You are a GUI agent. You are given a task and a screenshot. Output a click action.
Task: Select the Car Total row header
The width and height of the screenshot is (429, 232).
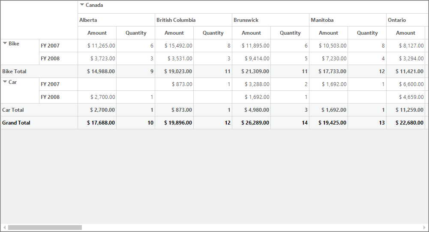tap(39, 110)
